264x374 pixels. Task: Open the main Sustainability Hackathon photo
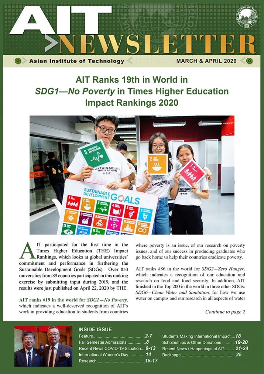(132, 175)
